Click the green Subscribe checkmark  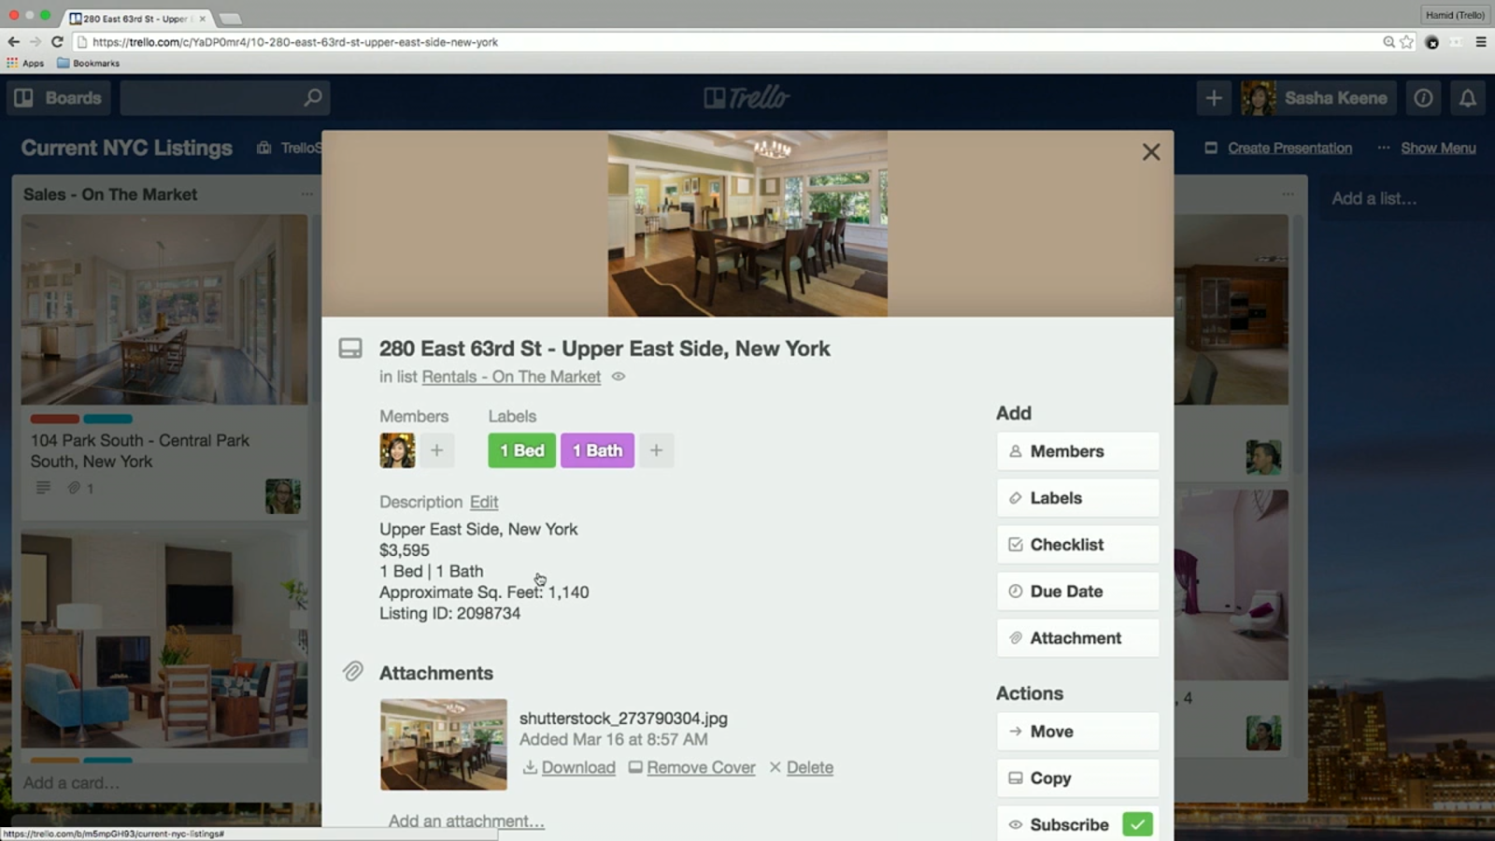[1137, 824]
